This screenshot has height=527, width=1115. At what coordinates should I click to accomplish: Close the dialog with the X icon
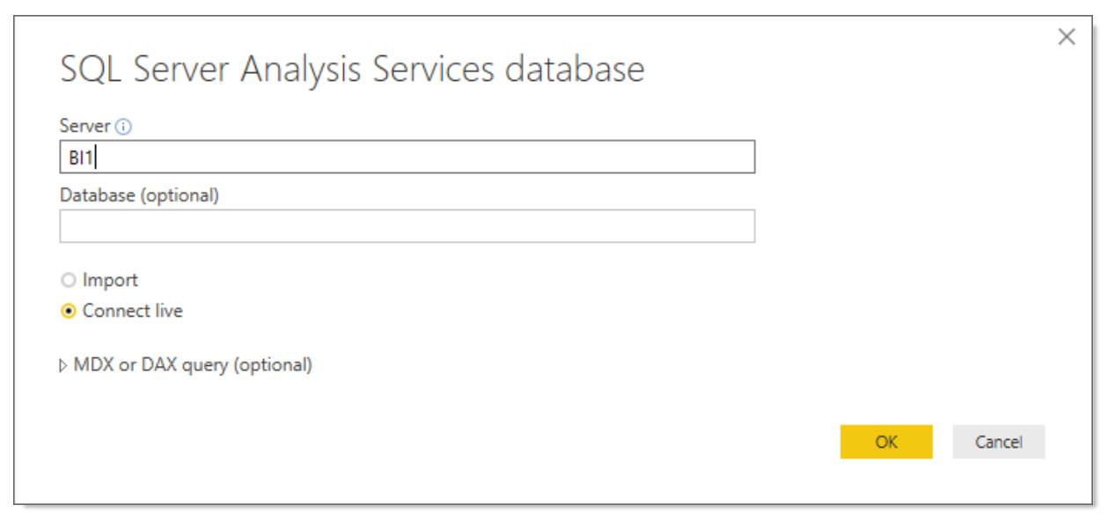click(1066, 37)
